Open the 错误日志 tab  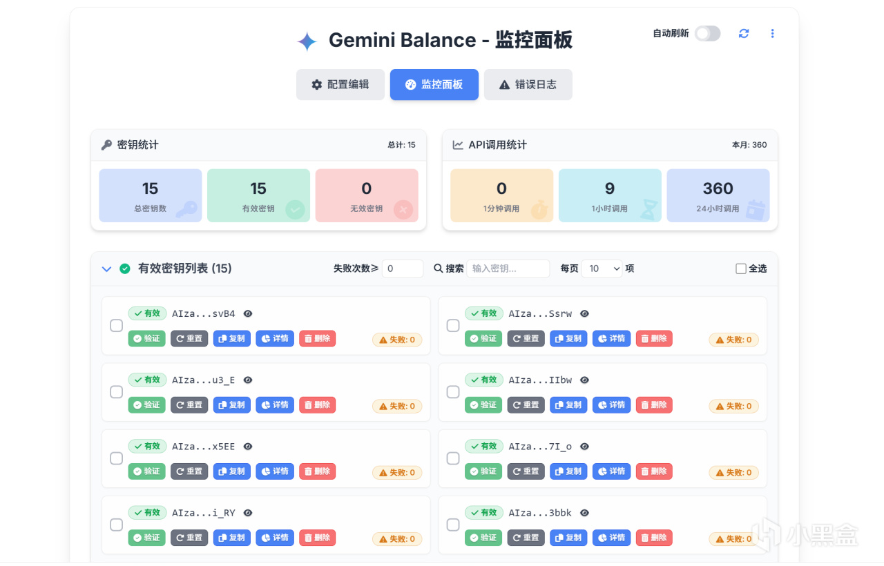528,84
